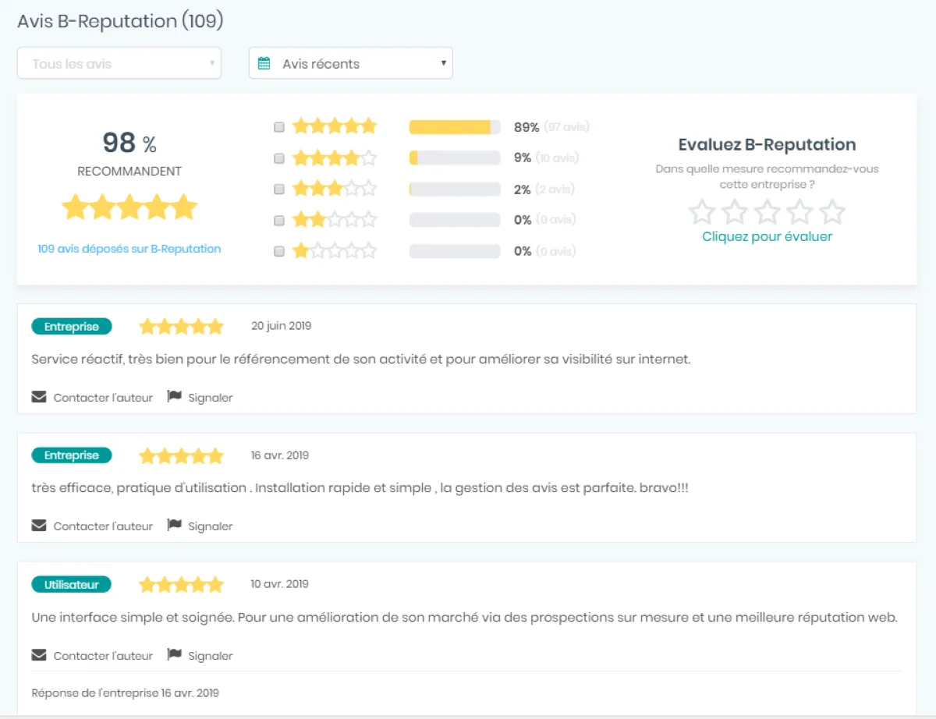Open the 'Tous les avis' dropdown
The image size is (936, 719).
click(119, 63)
